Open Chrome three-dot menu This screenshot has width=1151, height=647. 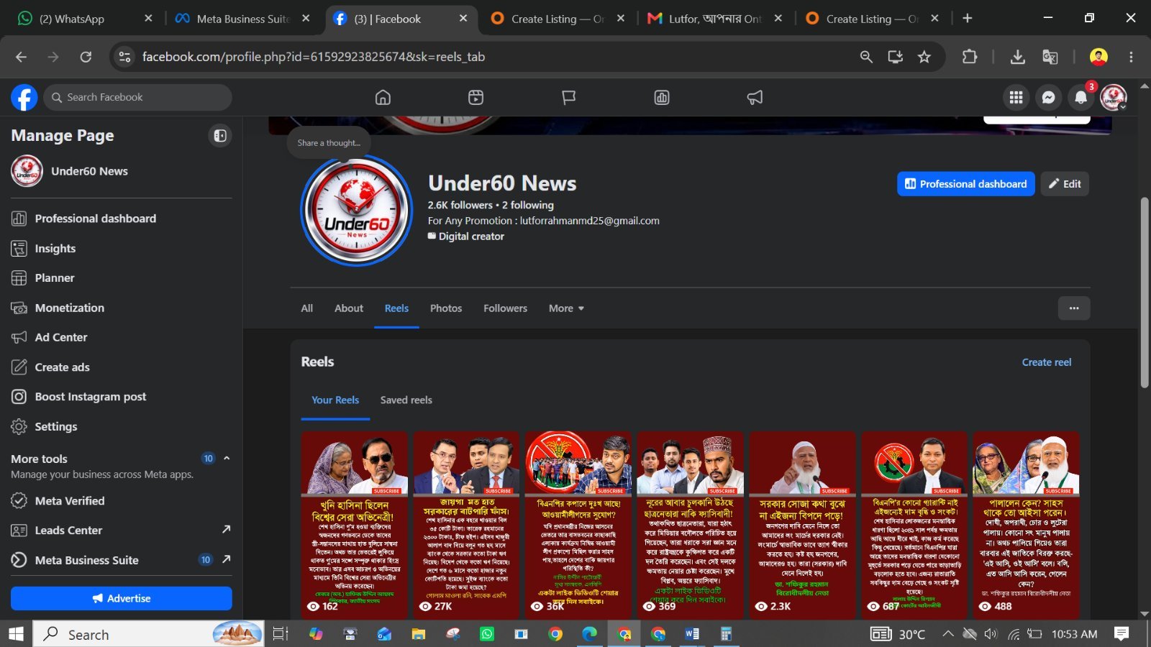(x=1131, y=57)
